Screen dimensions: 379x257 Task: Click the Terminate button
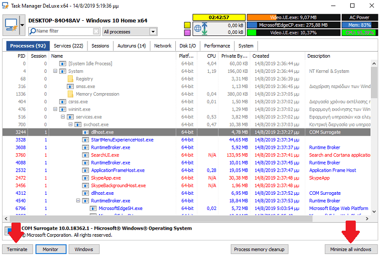click(x=17, y=249)
